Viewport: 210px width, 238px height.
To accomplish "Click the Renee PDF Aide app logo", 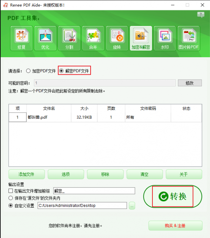I will [6, 5].
